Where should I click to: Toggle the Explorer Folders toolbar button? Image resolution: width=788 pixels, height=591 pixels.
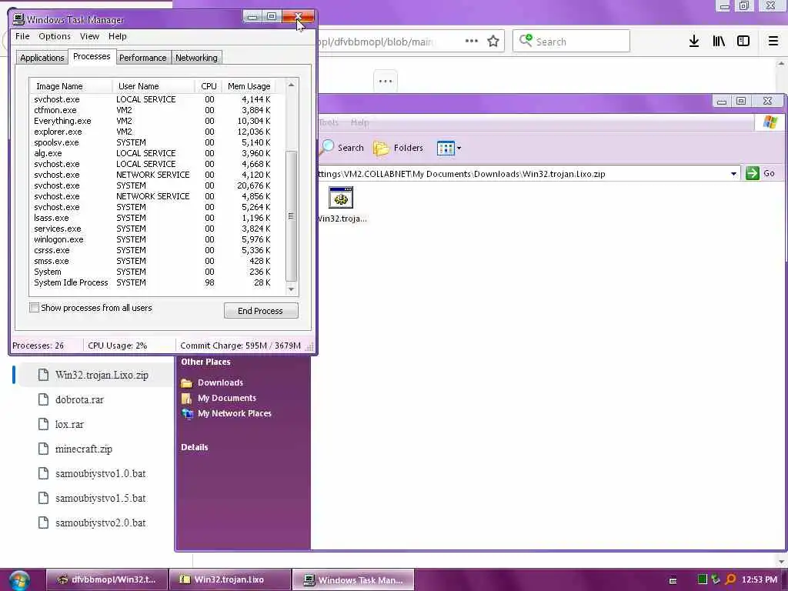pos(398,148)
